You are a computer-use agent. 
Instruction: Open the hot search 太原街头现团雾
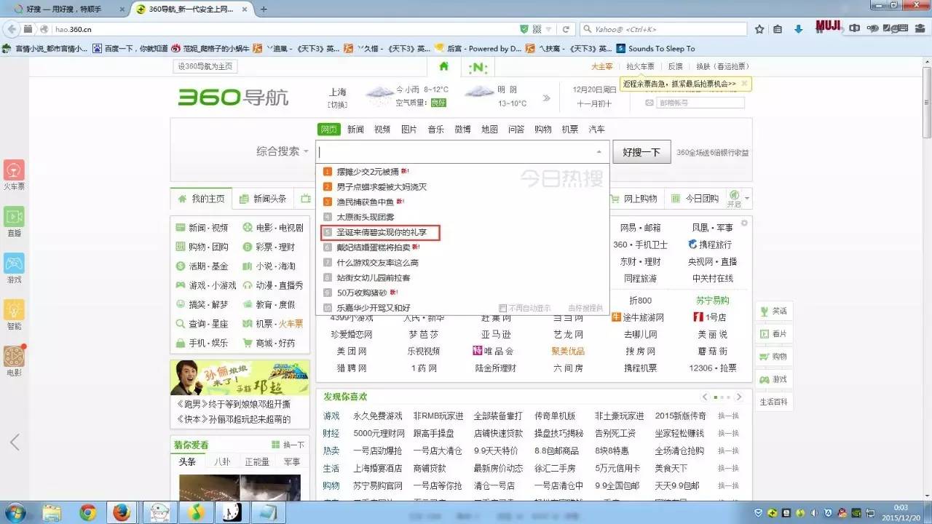click(x=365, y=217)
